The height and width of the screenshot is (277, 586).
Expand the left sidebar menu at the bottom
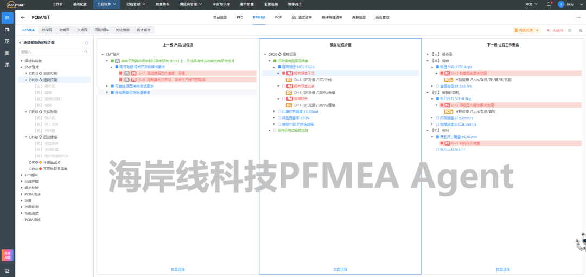[7, 271]
